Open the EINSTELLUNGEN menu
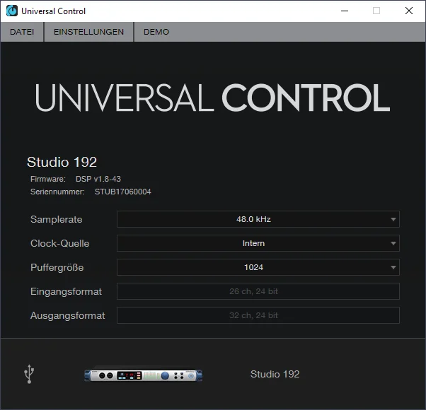Viewport: 426px width, 410px height. [x=88, y=32]
